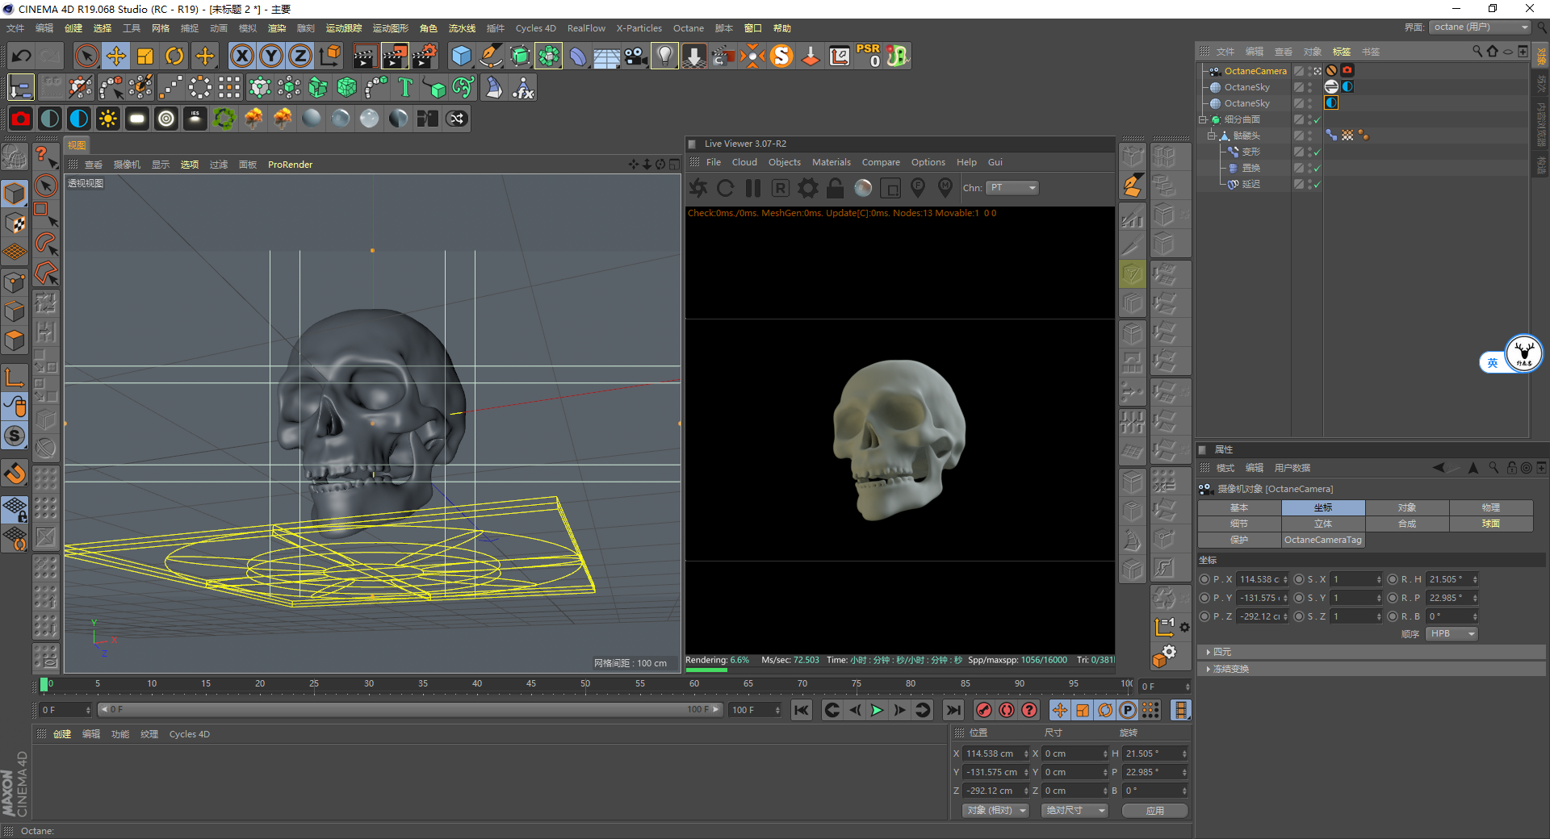Toggle the P.X animation radio dot
This screenshot has width=1550, height=839.
coord(1204,579)
